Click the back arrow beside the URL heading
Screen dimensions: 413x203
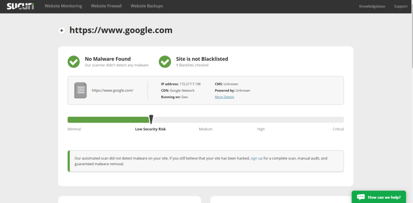tap(62, 31)
